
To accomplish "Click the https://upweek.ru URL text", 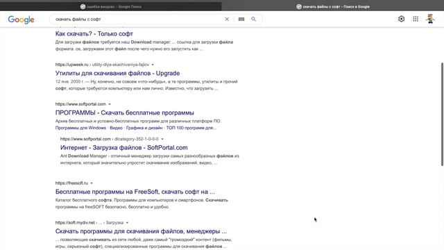I will pyautogui.click(x=71, y=65).
